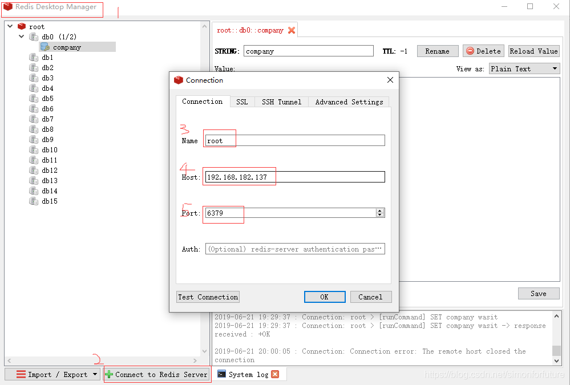Close the root::db0::company tab
570x385 pixels.
[291, 30]
